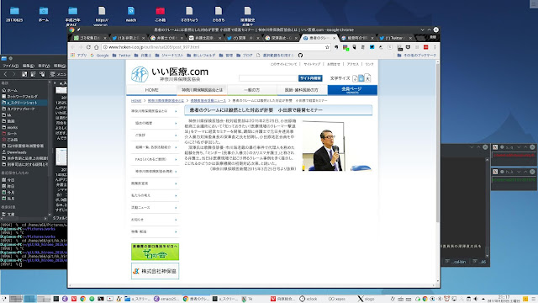Open the Chrome three-dot menu
The image size is (538, 303).
coord(435,47)
